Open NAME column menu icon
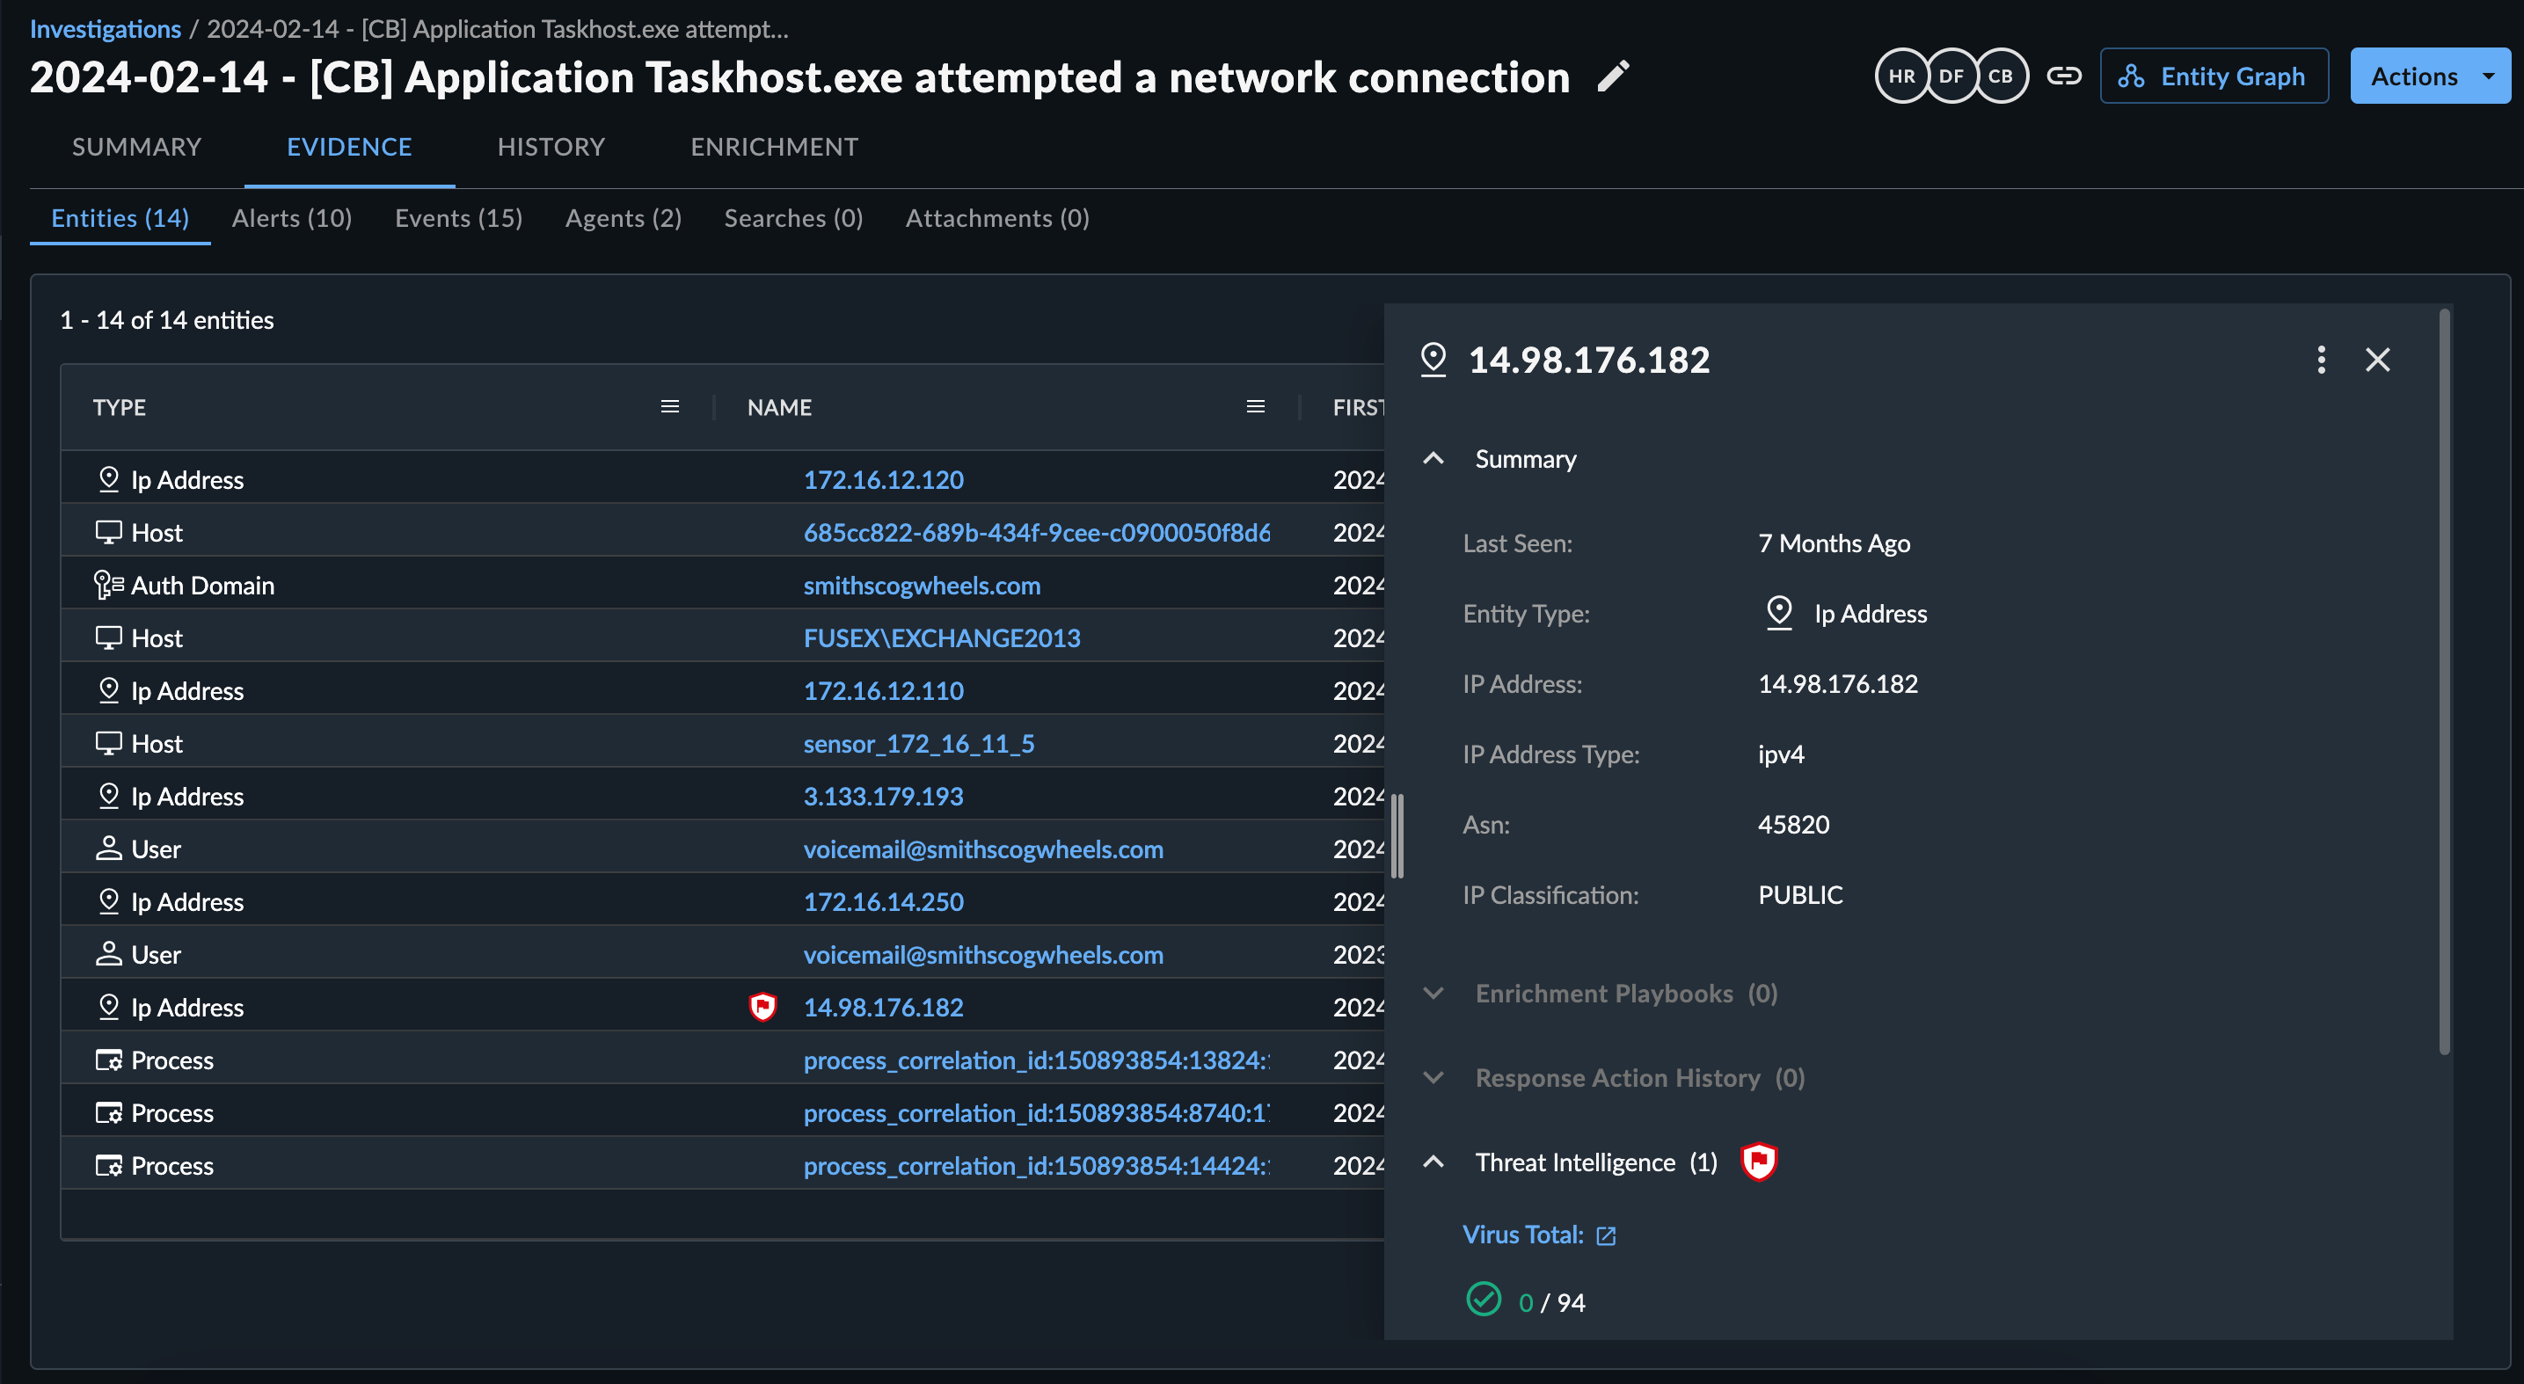 1255,406
